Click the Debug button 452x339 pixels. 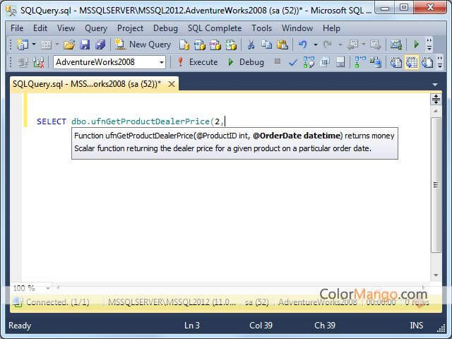[x=246, y=62]
